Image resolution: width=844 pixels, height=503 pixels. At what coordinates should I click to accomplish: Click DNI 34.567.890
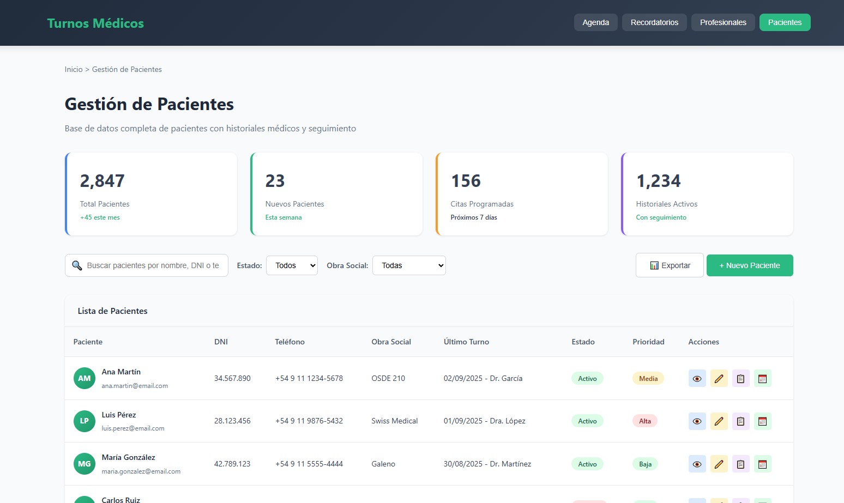coord(232,378)
